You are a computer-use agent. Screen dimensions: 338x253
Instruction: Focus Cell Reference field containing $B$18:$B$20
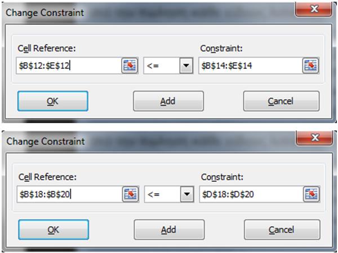click(x=70, y=194)
